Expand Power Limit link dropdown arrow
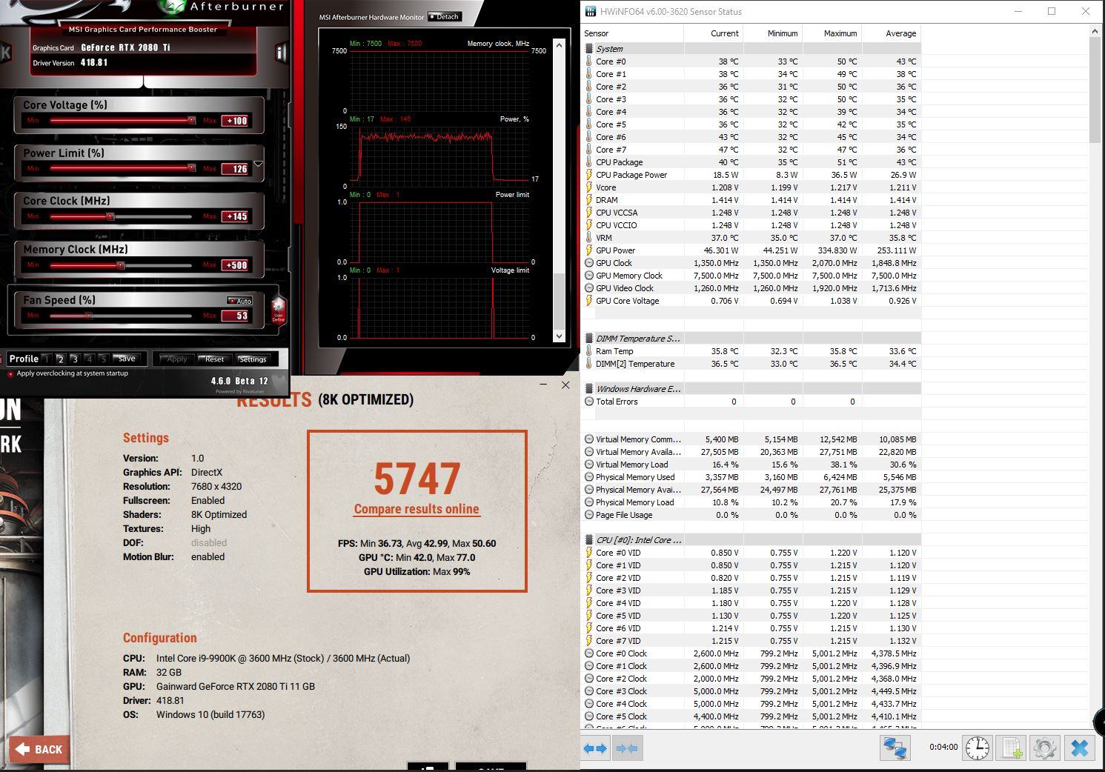 pyautogui.click(x=258, y=164)
